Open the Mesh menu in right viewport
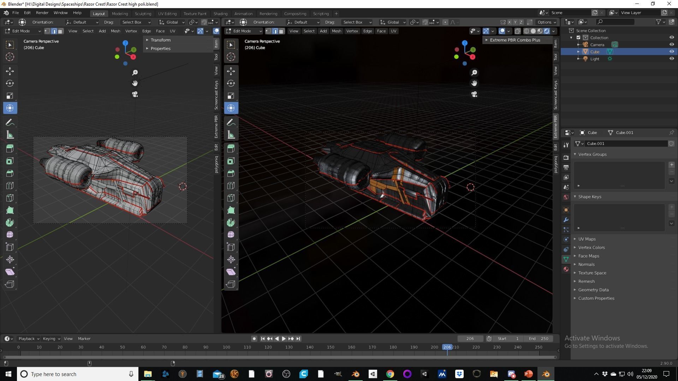Screen dimensions: 678x381 click(336, 31)
